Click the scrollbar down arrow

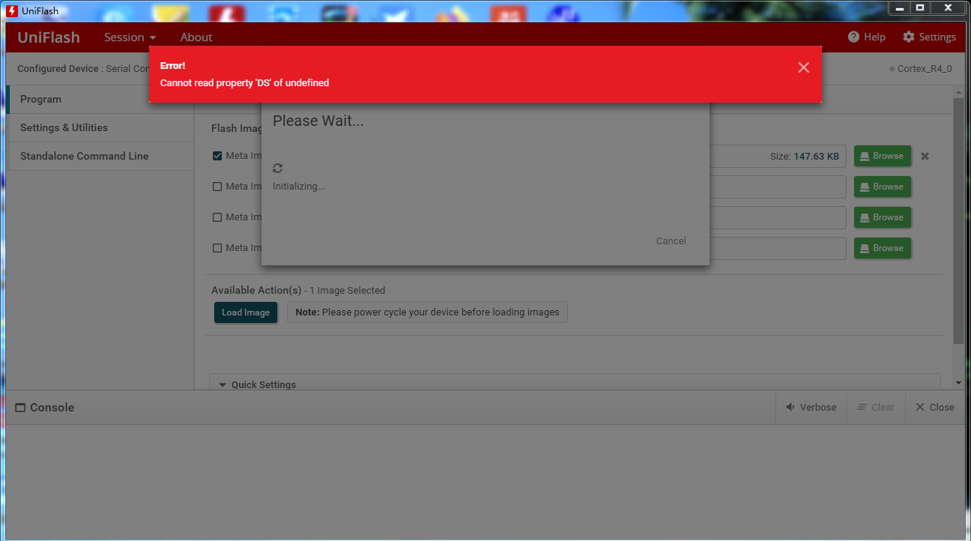tap(958, 383)
